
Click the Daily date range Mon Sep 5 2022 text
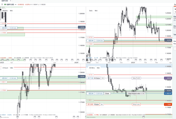click(127, 58)
